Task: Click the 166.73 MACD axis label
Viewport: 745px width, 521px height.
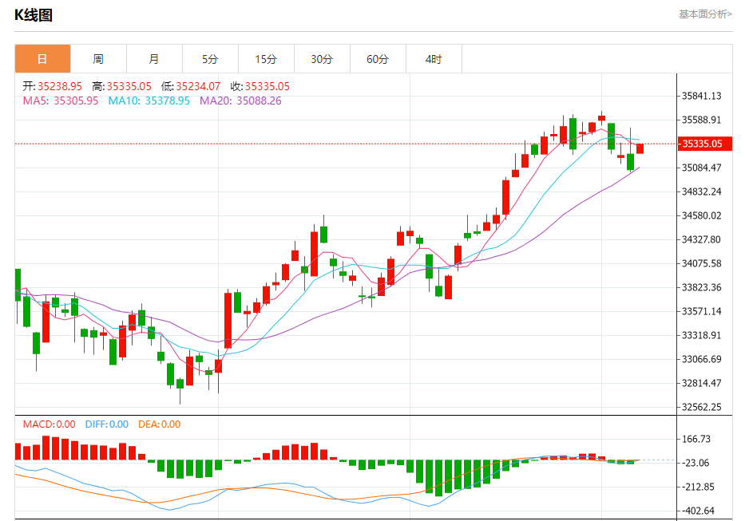Action: point(696,439)
